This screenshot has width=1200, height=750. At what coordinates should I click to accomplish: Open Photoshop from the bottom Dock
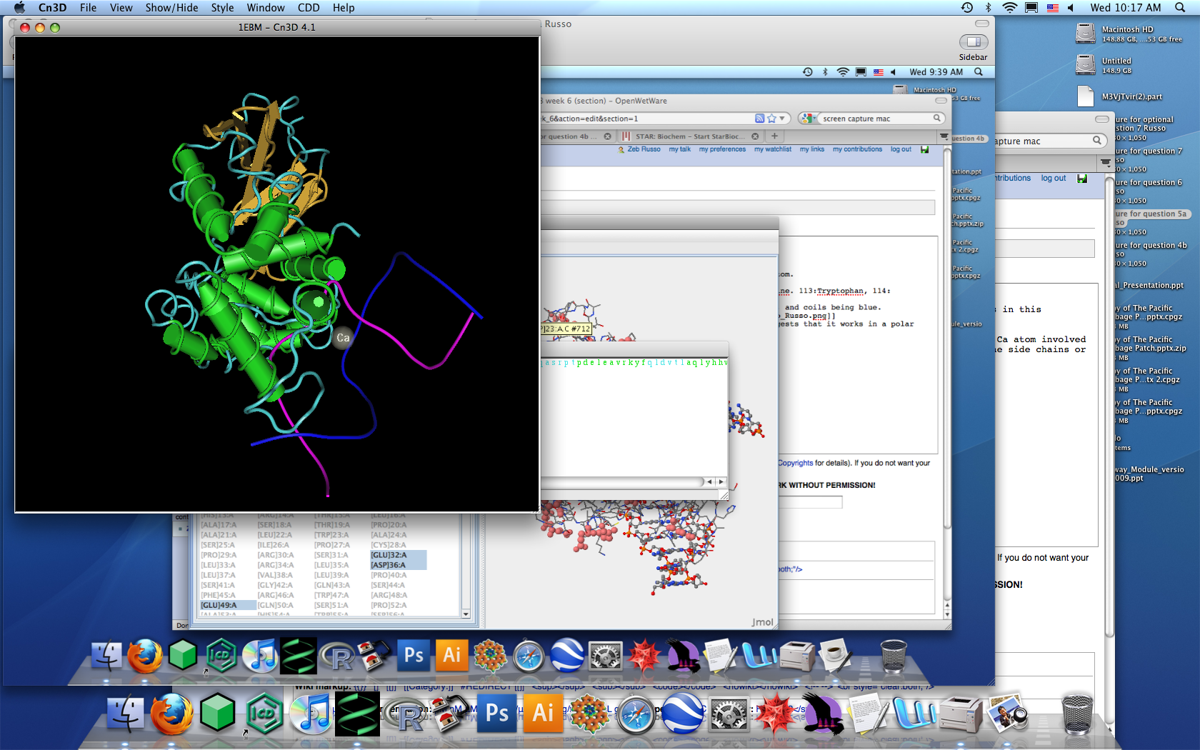(497, 714)
